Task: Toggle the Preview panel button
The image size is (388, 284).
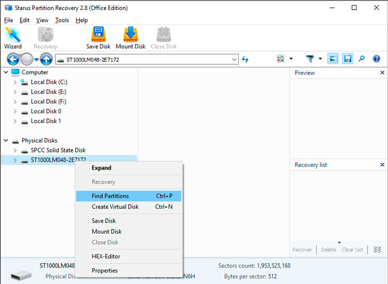Action: 333,59
